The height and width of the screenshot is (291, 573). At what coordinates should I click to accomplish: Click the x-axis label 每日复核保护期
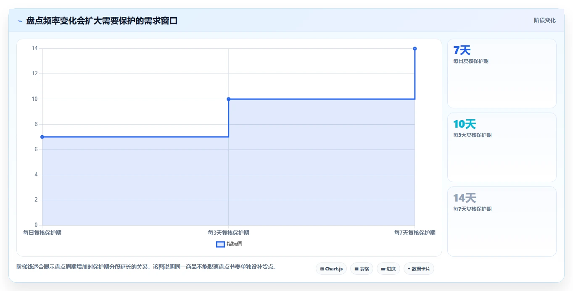tap(42, 233)
